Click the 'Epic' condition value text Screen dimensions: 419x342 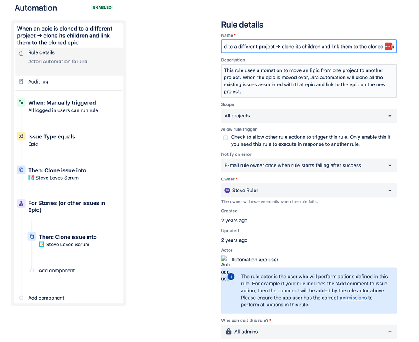[33, 144]
